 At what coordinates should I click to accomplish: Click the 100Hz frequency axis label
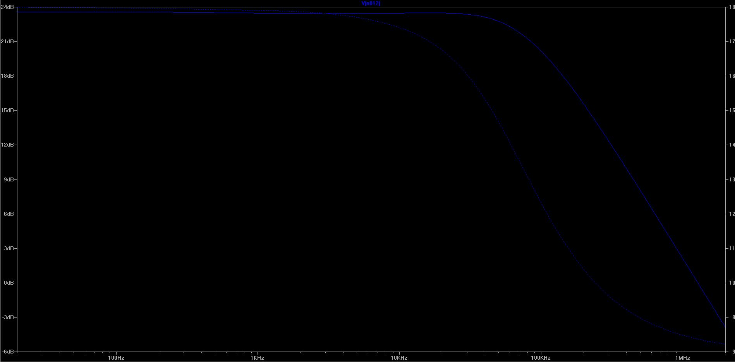coord(116,358)
